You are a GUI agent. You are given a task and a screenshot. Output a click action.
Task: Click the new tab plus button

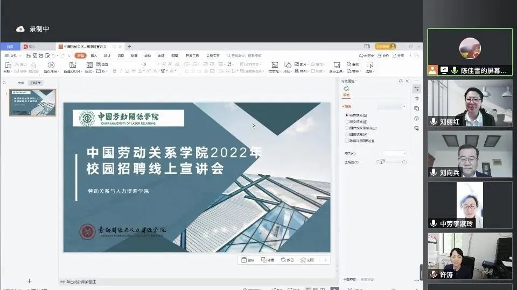click(129, 47)
